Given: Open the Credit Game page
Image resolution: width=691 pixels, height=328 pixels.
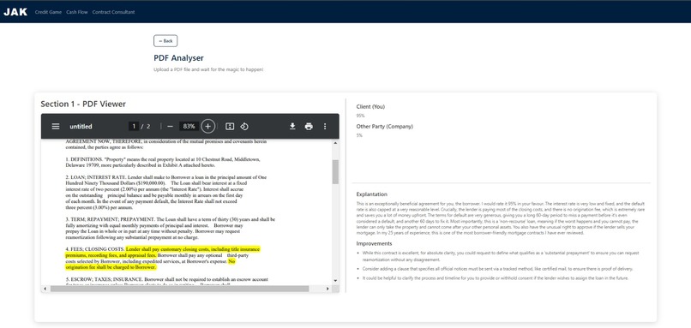Looking at the screenshot, I should pyautogui.click(x=48, y=12).
